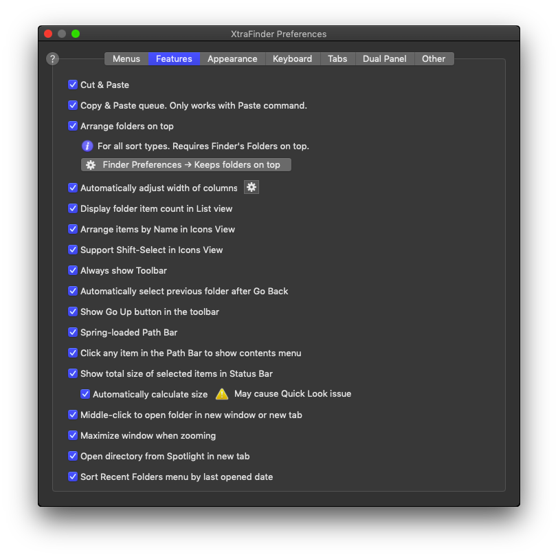Open Finder Preferences keeps folders on top

186,165
